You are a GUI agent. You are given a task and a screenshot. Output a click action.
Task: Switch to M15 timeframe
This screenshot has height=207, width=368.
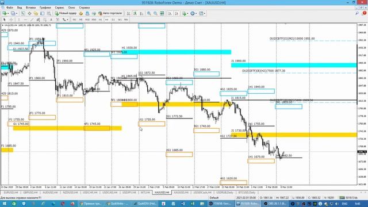[87, 20]
